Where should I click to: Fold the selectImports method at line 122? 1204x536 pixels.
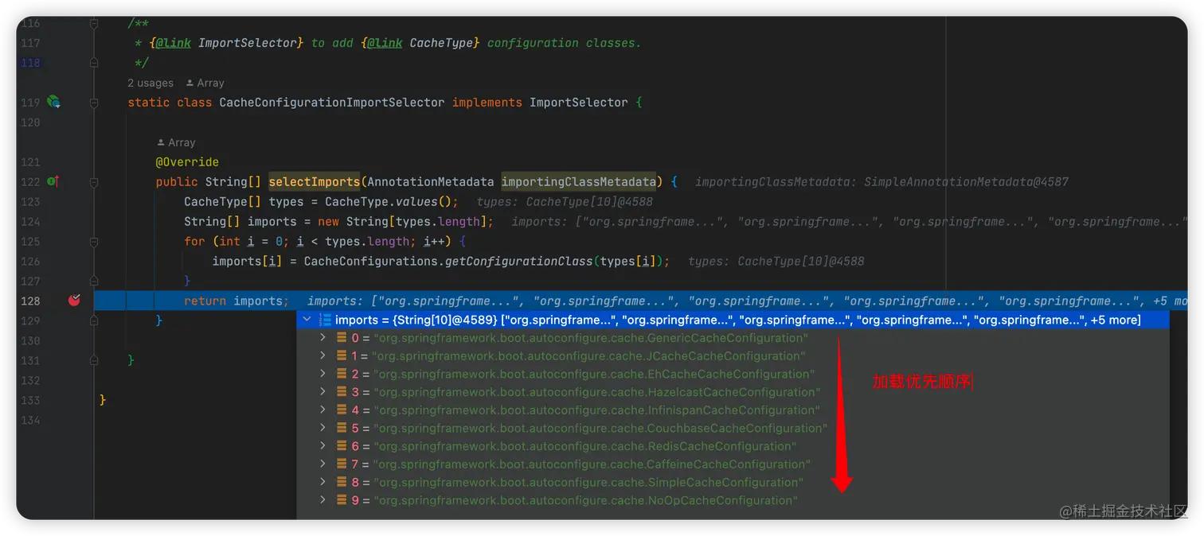click(94, 182)
